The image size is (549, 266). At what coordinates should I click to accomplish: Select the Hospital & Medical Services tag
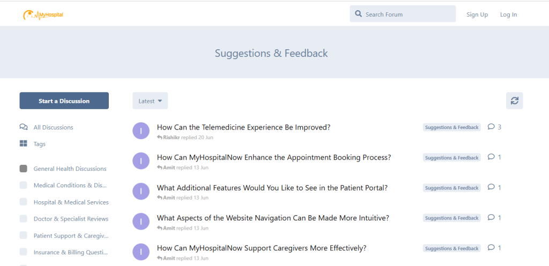pos(71,202)
